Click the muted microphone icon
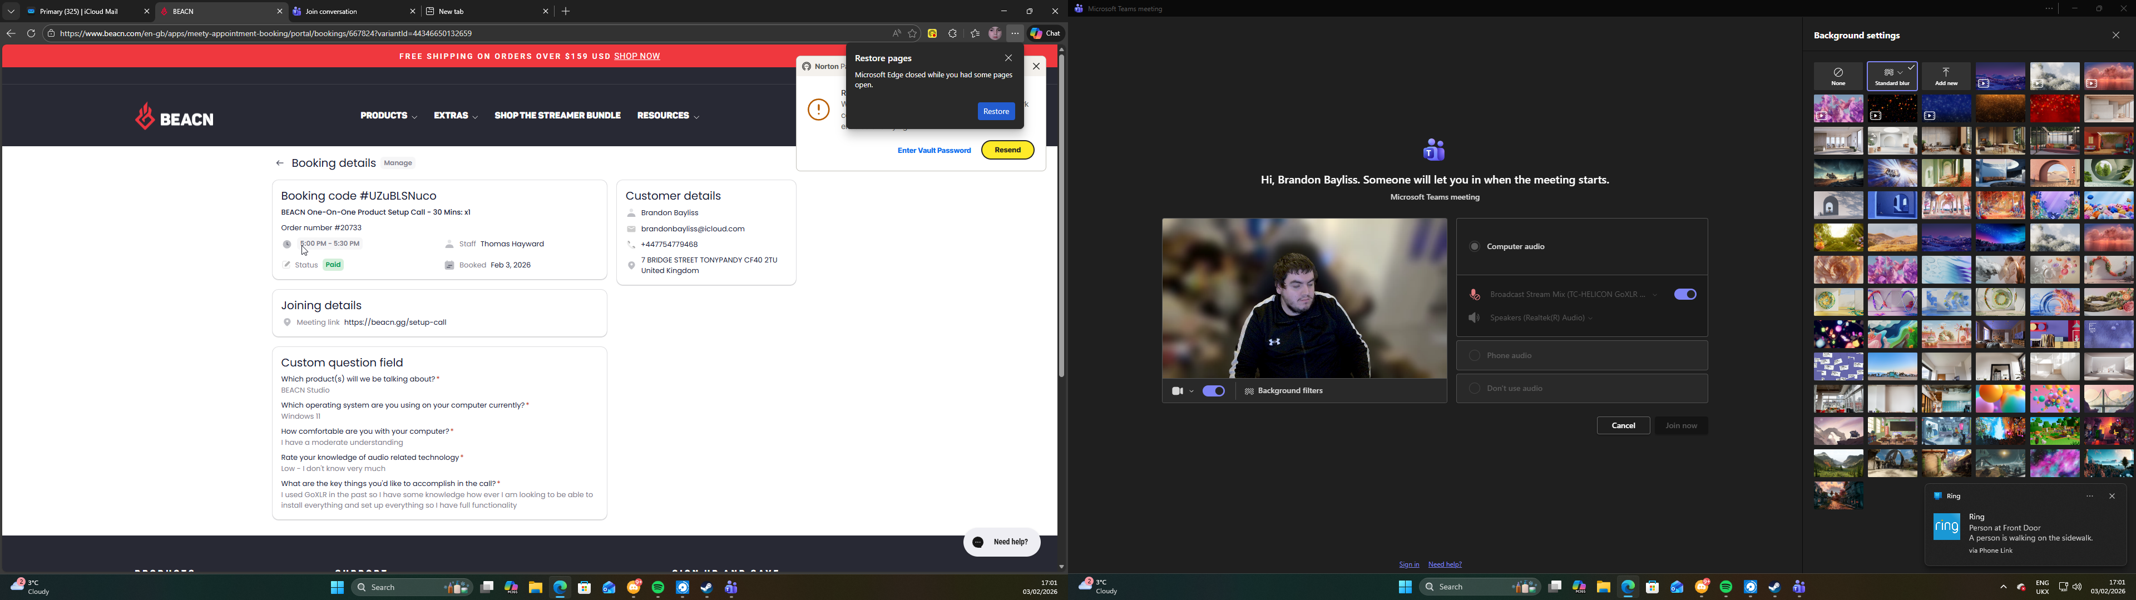The image size is (2136, 600). (x=1474, y=295)
